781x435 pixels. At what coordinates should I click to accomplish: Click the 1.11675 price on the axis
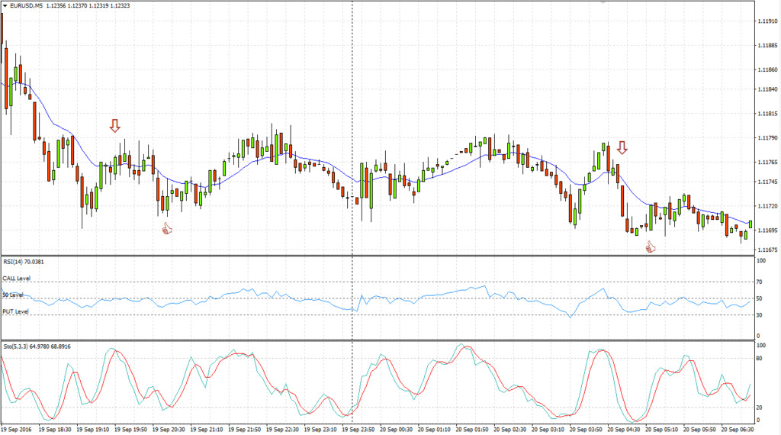[767, 250]
